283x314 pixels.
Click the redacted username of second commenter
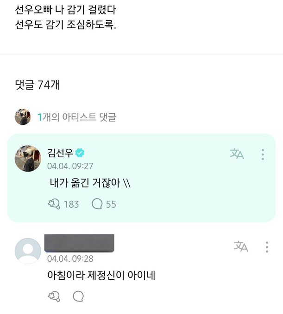[x=79, y=243]
